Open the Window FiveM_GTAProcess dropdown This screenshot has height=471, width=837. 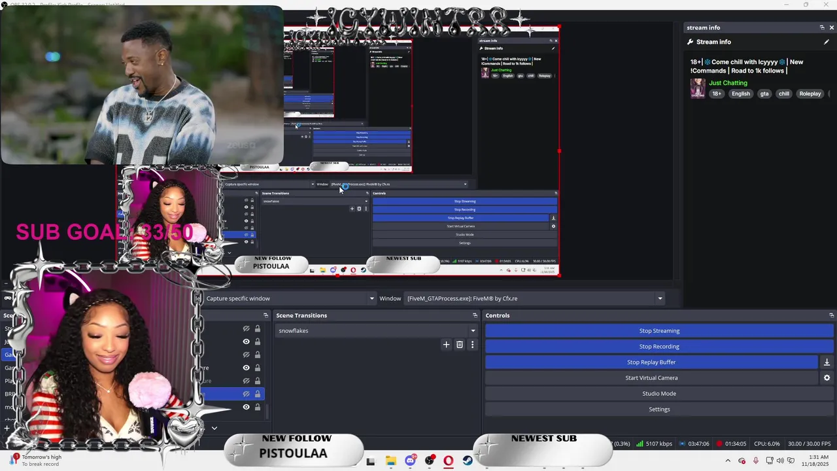point(534,298)
